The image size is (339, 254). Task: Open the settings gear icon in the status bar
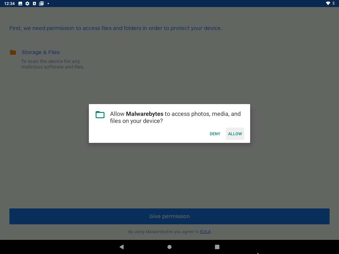tap(27, 4)
